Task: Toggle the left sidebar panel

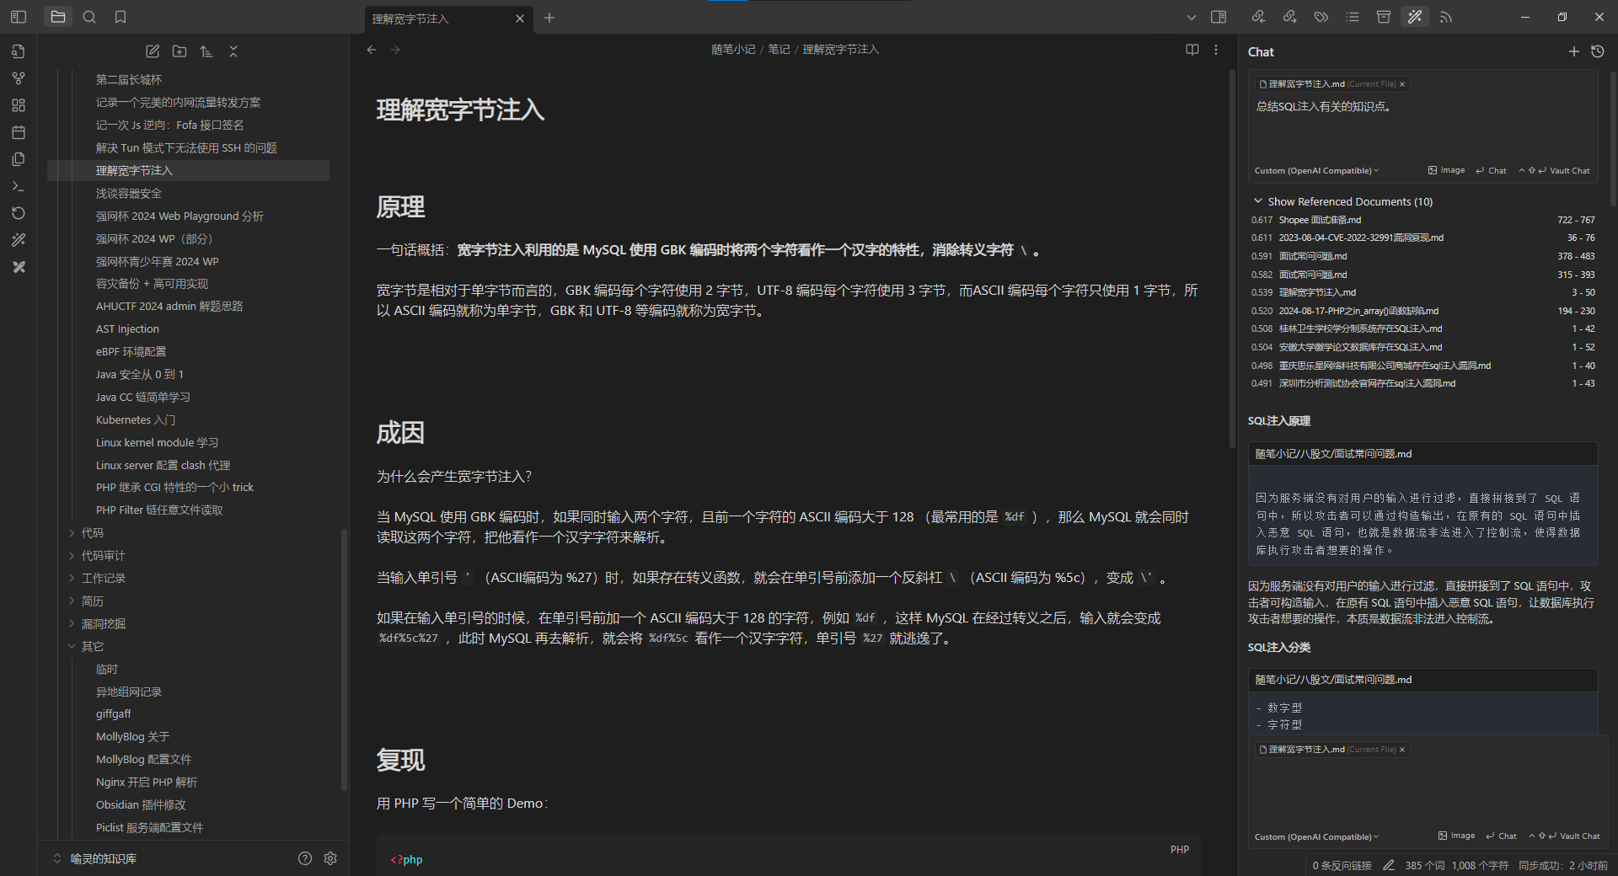Action: coord(19,17)
